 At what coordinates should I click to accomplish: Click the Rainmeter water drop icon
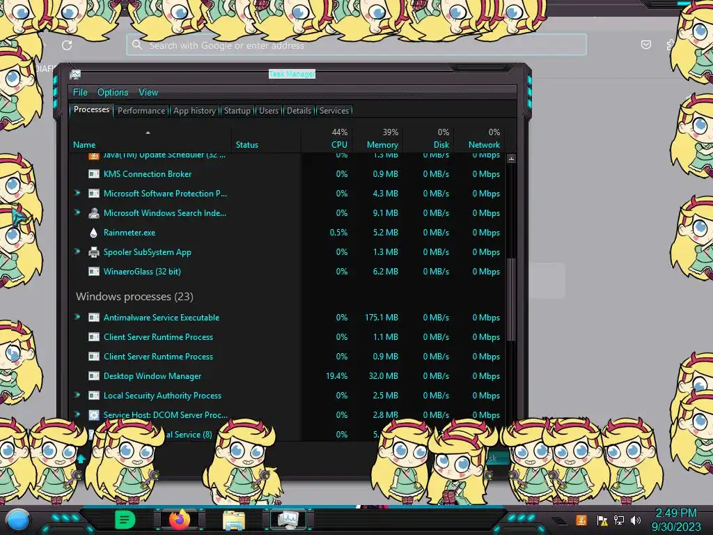(94, 233)
